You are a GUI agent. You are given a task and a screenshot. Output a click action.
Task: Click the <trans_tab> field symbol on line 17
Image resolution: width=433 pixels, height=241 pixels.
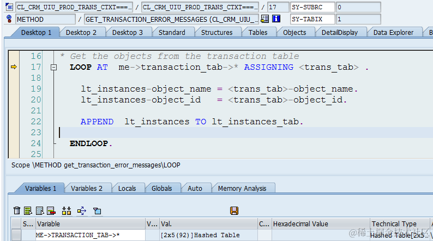[329, 67]
